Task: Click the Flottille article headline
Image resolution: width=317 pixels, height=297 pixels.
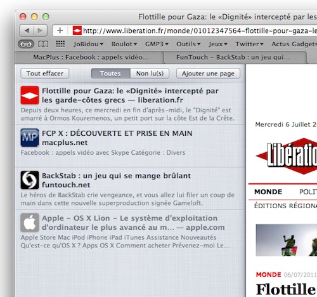Action: pyautogui.click(x=287, y=289)
